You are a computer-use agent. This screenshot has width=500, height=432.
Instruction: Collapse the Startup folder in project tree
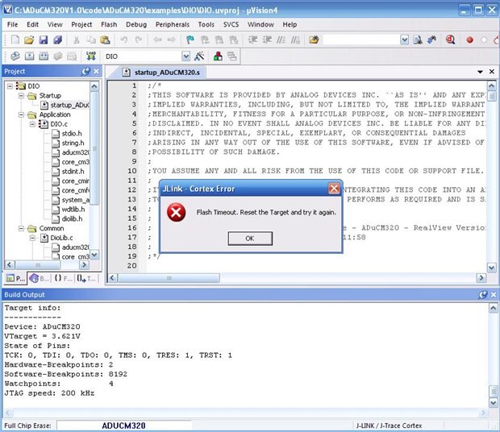point(21,95)
